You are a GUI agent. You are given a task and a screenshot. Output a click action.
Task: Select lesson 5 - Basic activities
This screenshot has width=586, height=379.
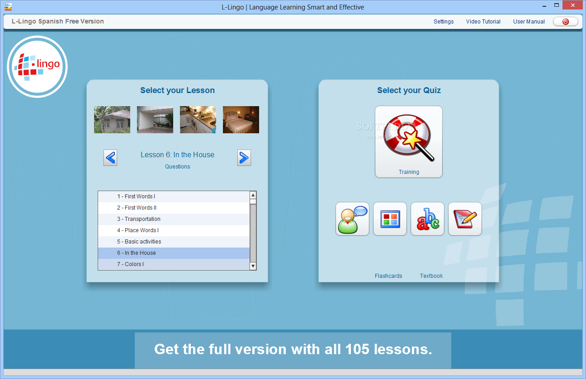174,242
